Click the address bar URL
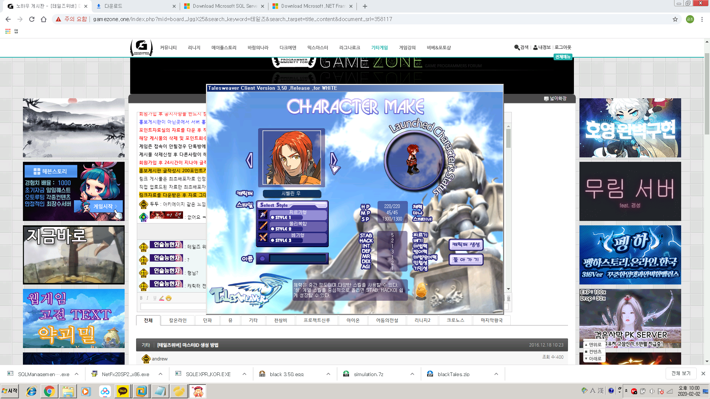This screenshot has height=399, width=710. [x=243, y=19]
